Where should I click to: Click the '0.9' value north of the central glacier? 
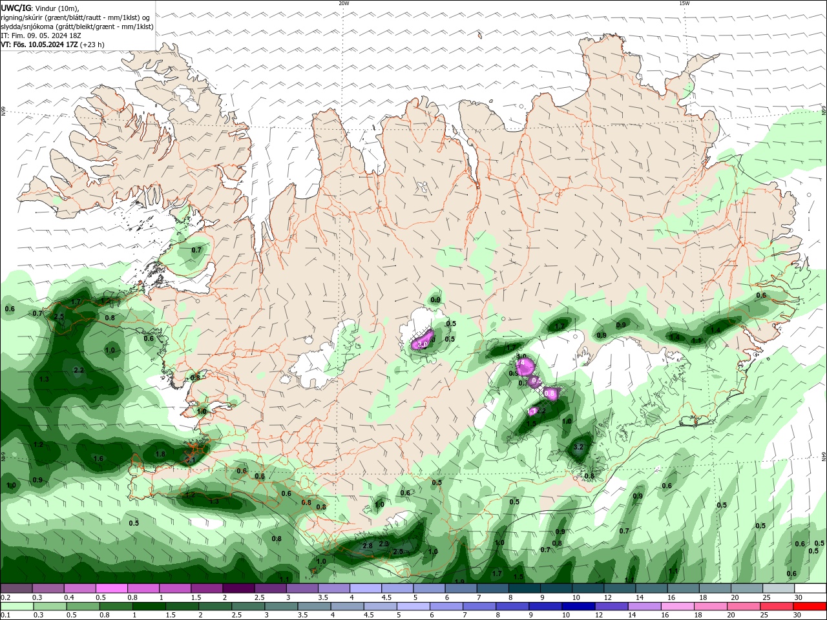tap(435, 300)
